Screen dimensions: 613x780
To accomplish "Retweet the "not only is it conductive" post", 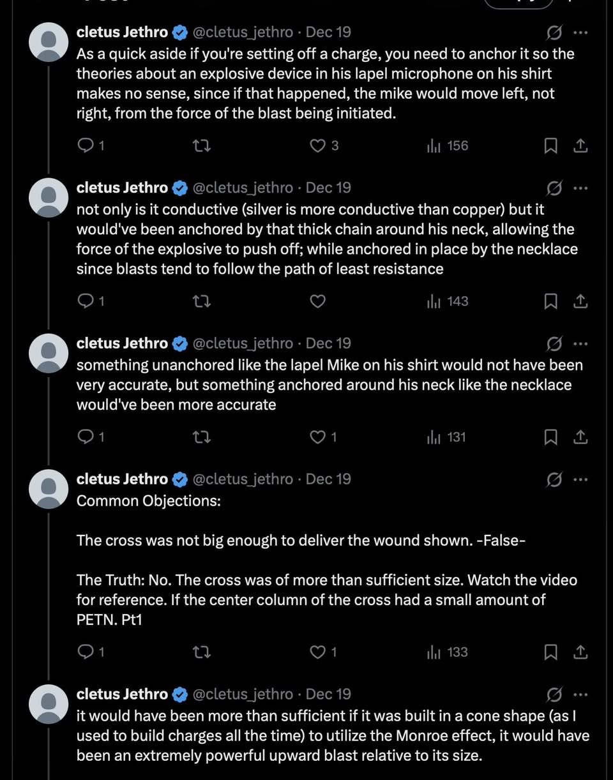I will 202,301.
